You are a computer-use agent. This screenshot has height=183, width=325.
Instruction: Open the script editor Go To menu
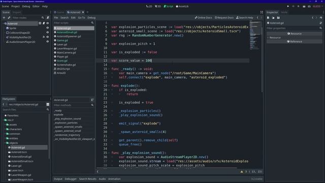(81, 18)
